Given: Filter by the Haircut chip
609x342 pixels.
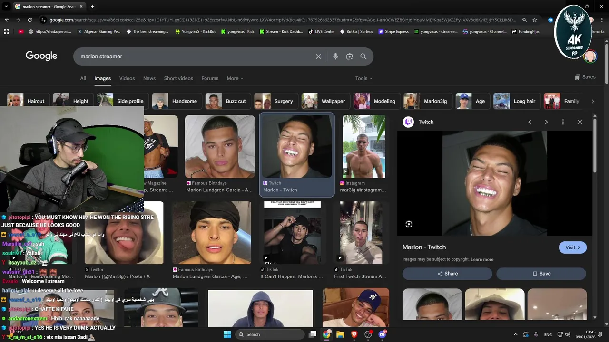Looking at the screenshot, I should [x=28, y=101].
